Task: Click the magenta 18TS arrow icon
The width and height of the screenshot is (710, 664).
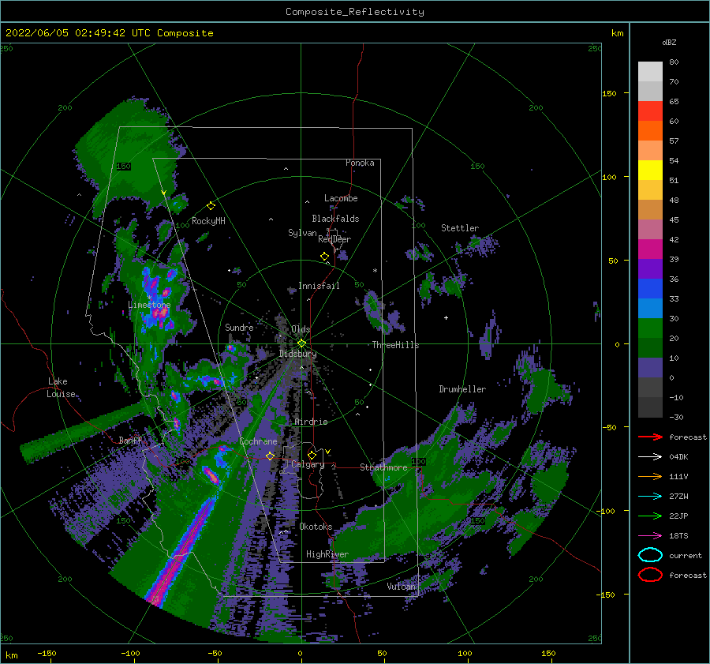Action: coord(650,535)
